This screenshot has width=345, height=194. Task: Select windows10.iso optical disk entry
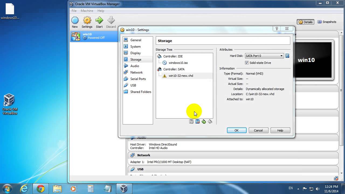[x=184, y=63]
